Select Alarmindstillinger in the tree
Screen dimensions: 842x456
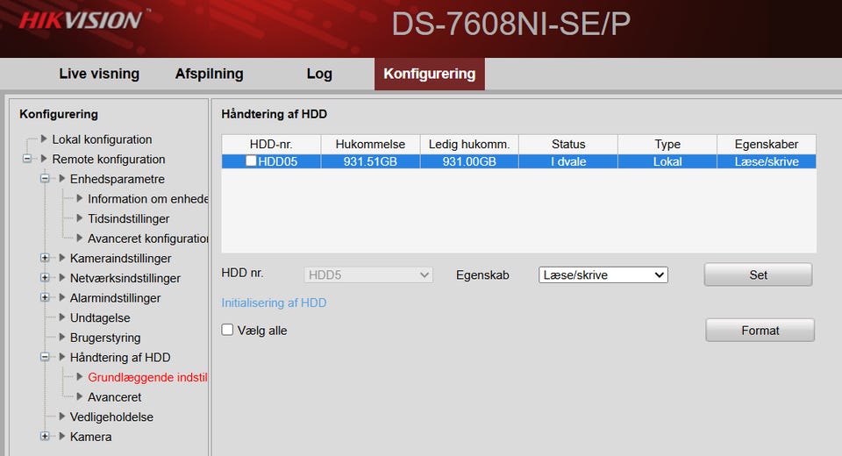115,298
